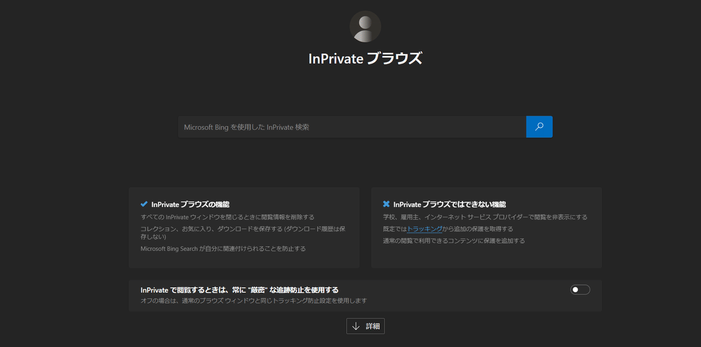Image resolution: width=701 pixels, height=347 pixels.
Task: Click the line 'すべての InPrivate ウィンドウを閉じるとき...'
Action: point(228,217)
